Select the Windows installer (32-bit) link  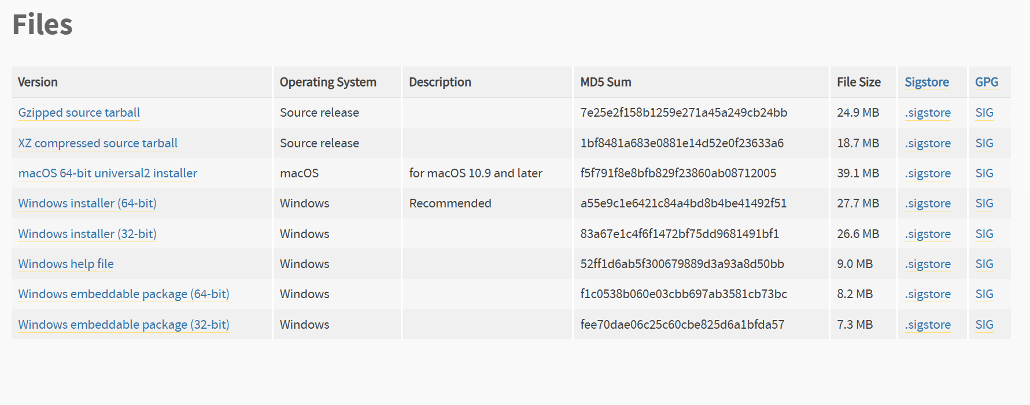tap(87, 234)
